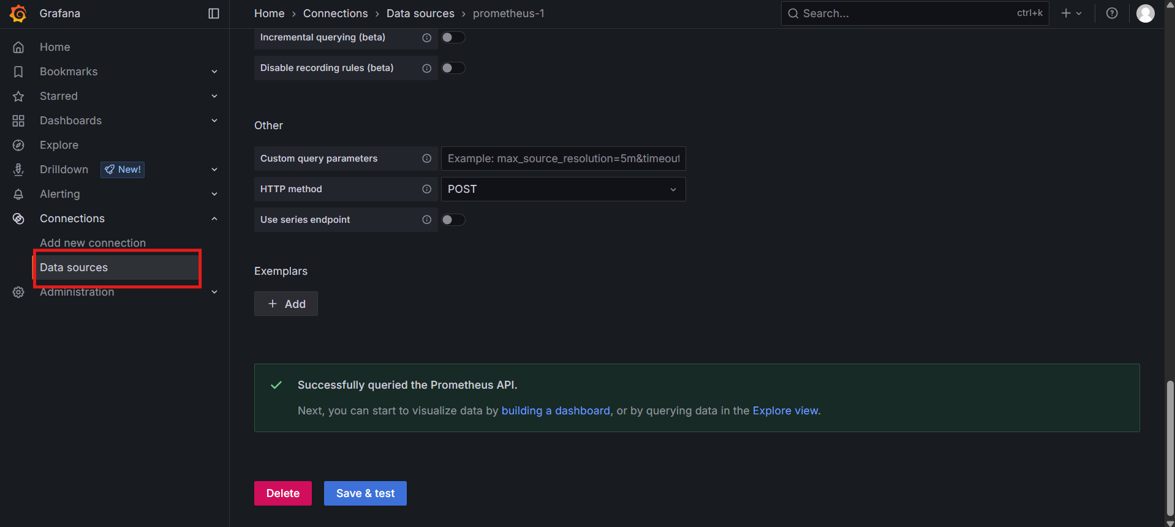Click the Grafana logo icon
Viewport: 1175px width, 527px height.
(x=18, y=13)
